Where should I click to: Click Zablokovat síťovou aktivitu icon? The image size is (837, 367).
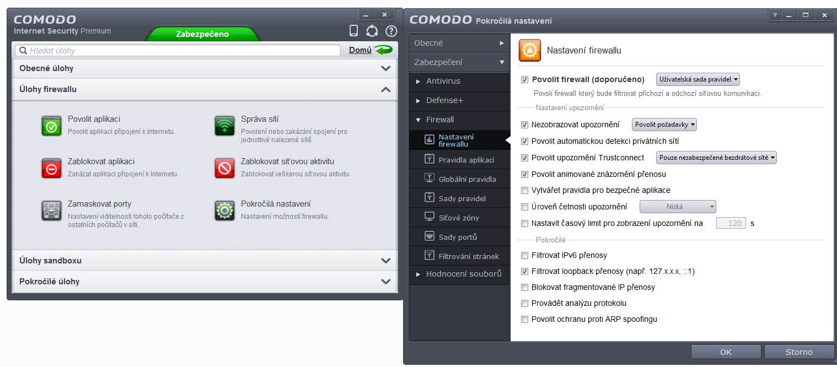(224, 168)
